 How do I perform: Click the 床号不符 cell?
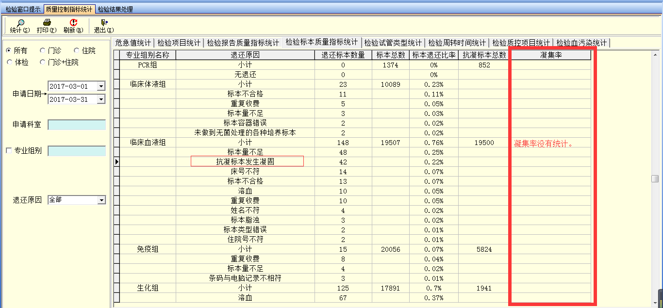pos(245,172)
